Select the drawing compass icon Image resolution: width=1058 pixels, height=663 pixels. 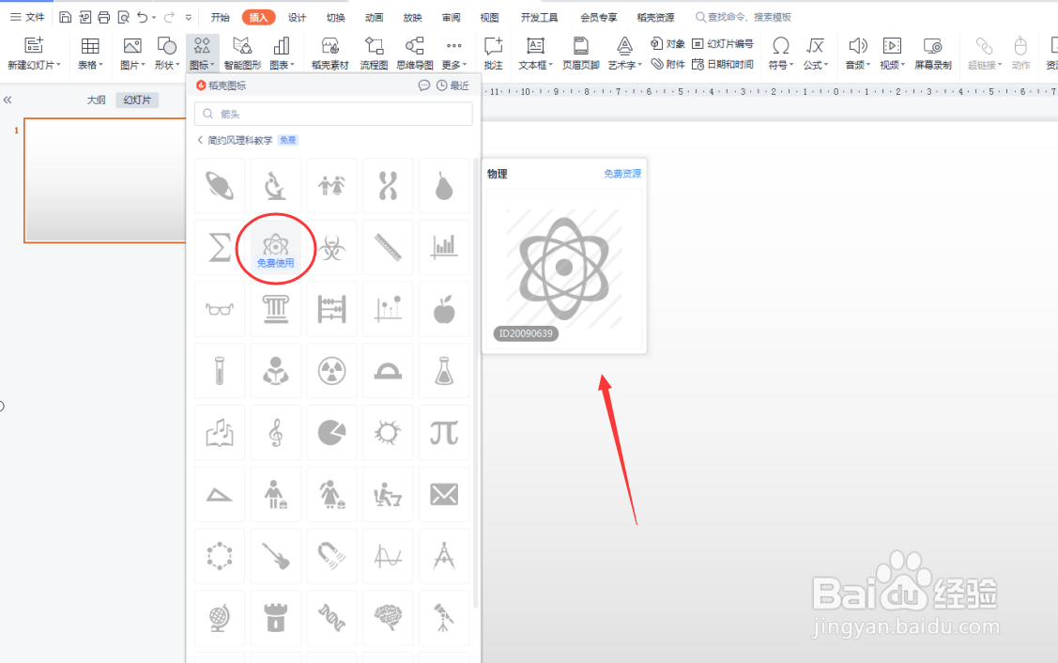point(443,556)
